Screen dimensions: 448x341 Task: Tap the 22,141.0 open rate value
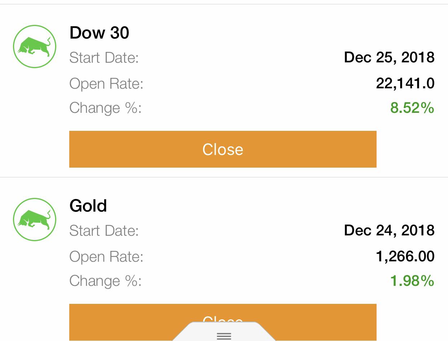[x=405, y=84]
